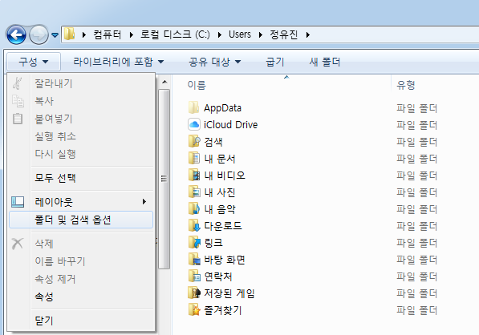This screenshot has width=479, height=335.
Task: Click the layout pane icon
Action: [18, 202]
